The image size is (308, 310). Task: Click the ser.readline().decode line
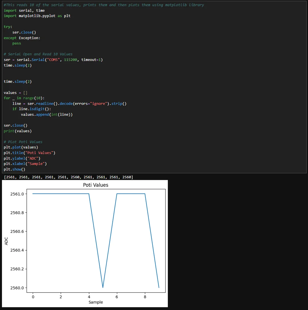click(x=69, y=104)
